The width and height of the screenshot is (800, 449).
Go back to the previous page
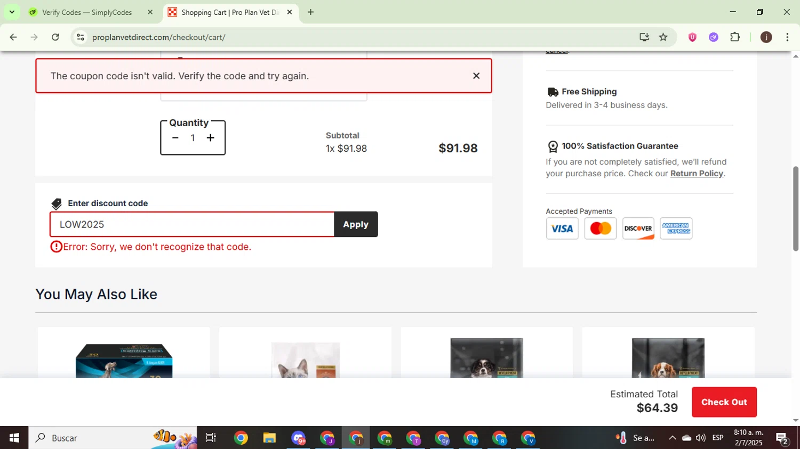tap(13, 37)
